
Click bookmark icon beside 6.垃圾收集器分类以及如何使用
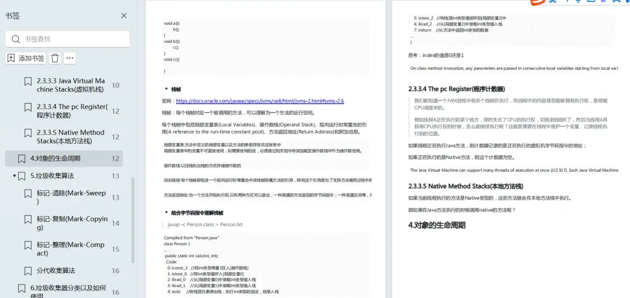pyautogui.click(x=22, y=288)
